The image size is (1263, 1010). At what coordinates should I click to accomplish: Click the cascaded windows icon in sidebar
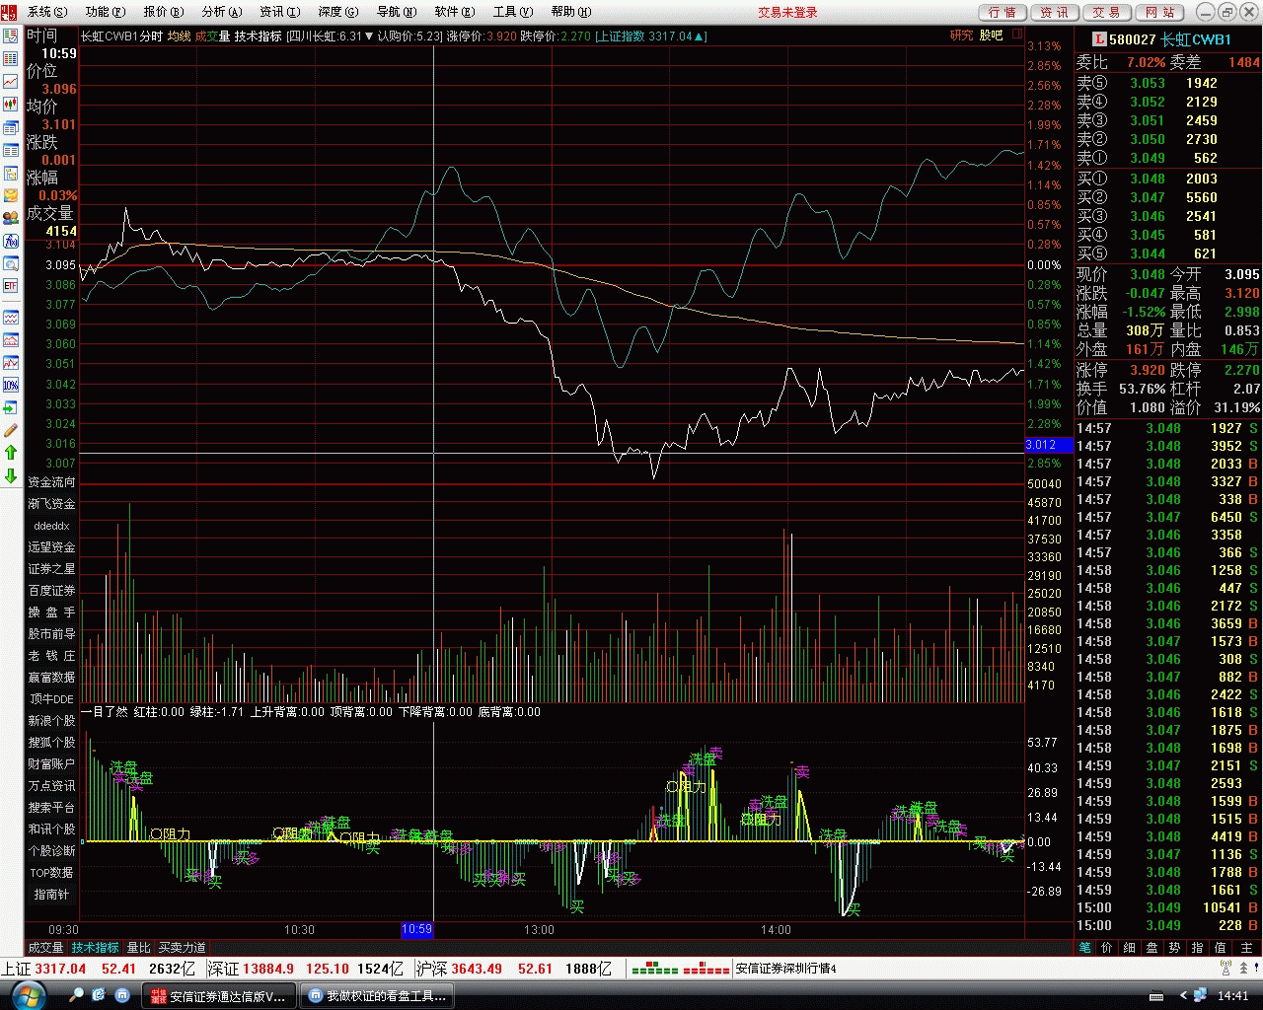[x=11, y=127]
